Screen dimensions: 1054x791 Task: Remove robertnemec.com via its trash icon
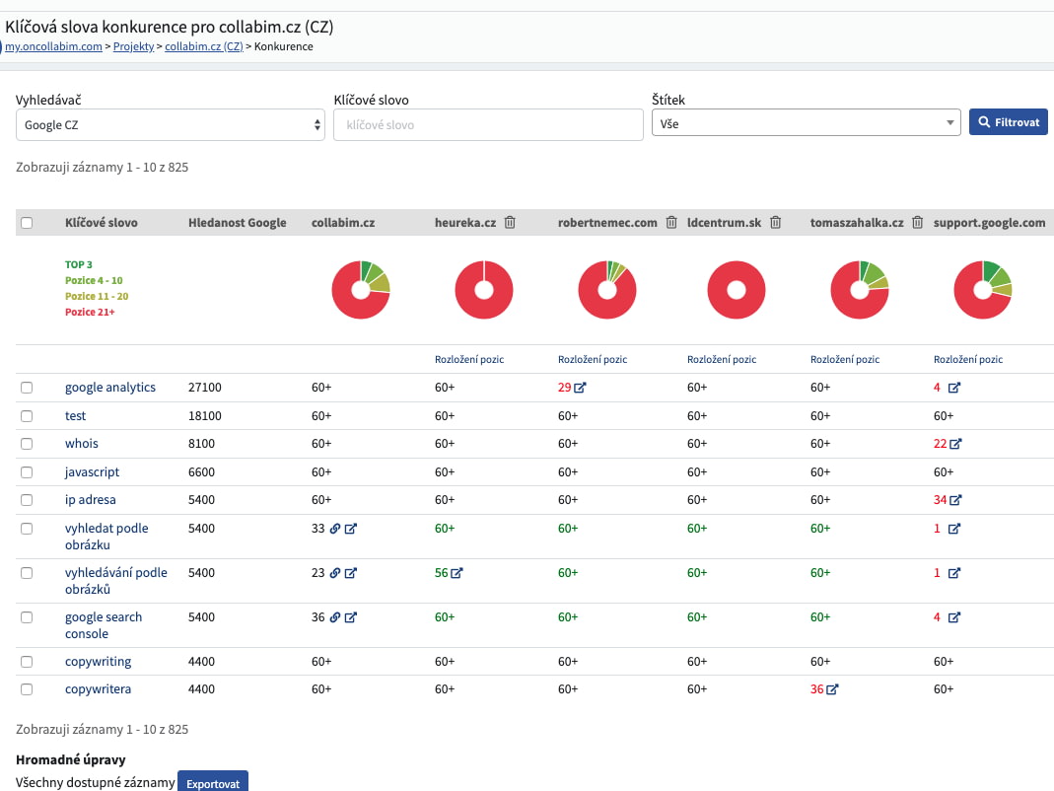pyautogui.click(x=671, y=222)
